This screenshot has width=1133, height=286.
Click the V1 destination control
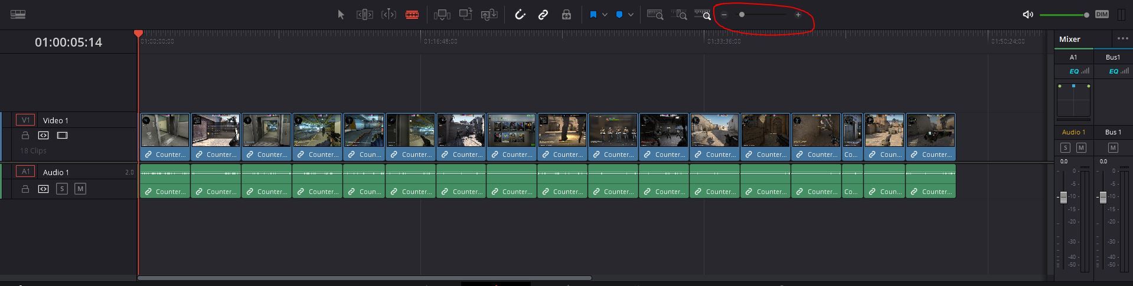[25, 120]
